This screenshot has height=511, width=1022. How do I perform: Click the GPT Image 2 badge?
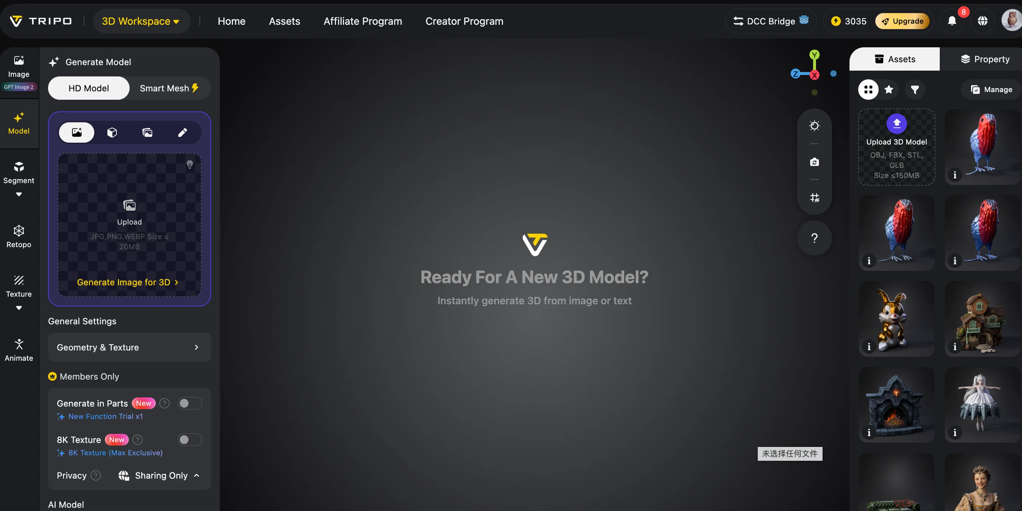(x=19, y=87)
